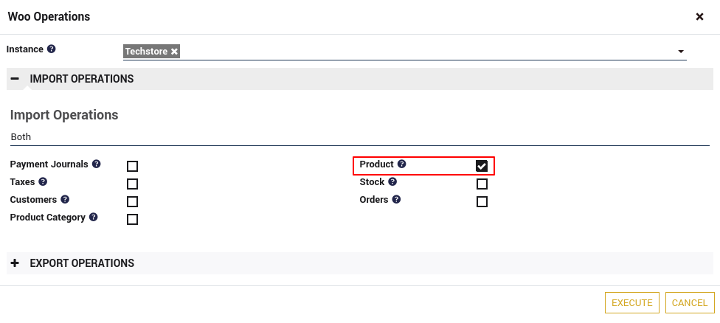Expand the Export Operations section
This screenshot has width=720, height=323.
tap(15, 263)
